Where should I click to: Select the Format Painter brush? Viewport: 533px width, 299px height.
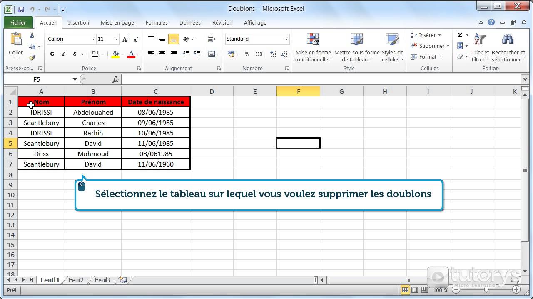click(x=32, y=58)
